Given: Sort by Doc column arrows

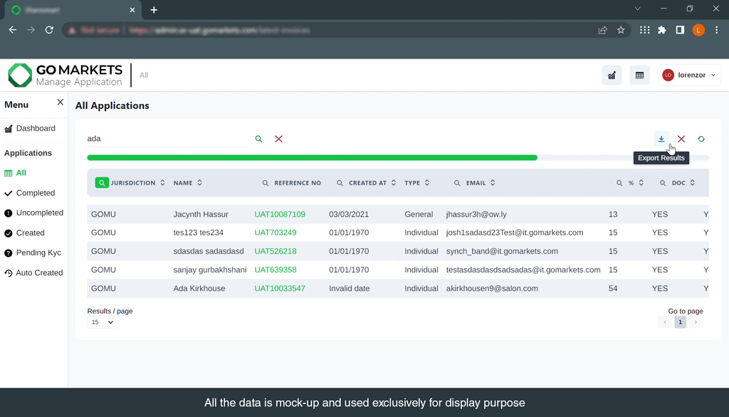Looking at the screenshot, I should click(x=692, y=182).
